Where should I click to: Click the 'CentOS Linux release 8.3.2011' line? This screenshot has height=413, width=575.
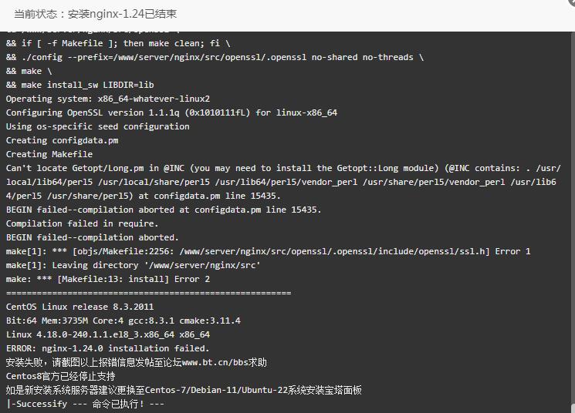click(79, 307)
